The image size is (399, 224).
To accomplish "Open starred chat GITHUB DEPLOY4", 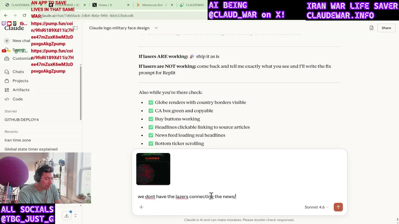I will 22,120.
